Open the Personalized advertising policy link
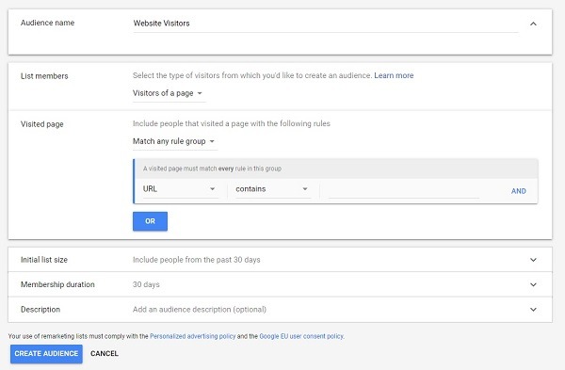Image resolution: width=565 pixels, height=370 pixels. click(x=192, y=336)
